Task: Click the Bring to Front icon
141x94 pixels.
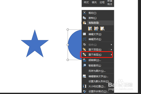Action: (x=84, y=49)
